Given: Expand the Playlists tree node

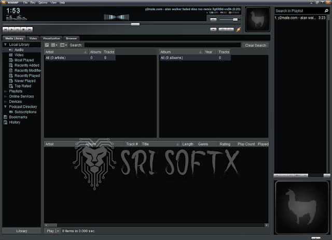Looking at the screenshot, I should click(5, 91).
